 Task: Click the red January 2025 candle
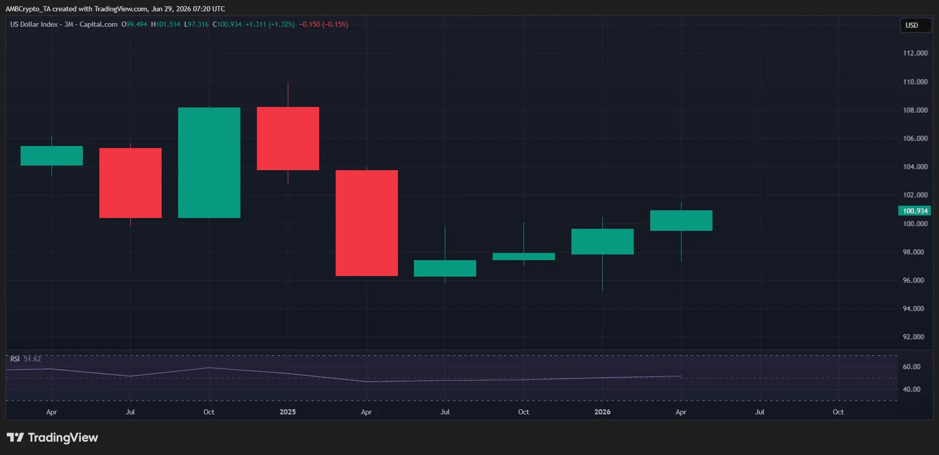point(288,138)
